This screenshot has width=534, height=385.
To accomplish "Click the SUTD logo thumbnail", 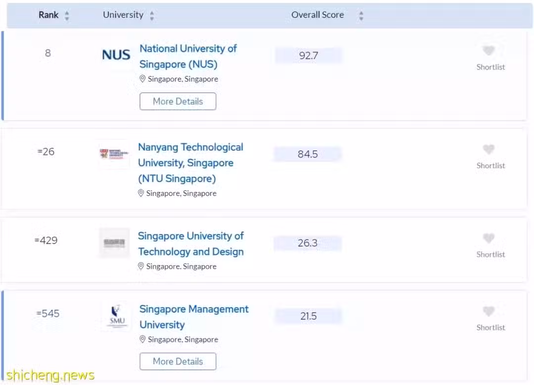I will 114,243.
